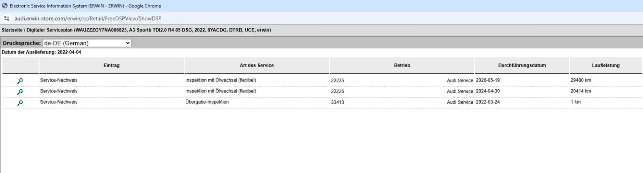The width and height of the screenshot is (643, 173).
Task: Click the site information icon in address bar
Action: [7, 18]
